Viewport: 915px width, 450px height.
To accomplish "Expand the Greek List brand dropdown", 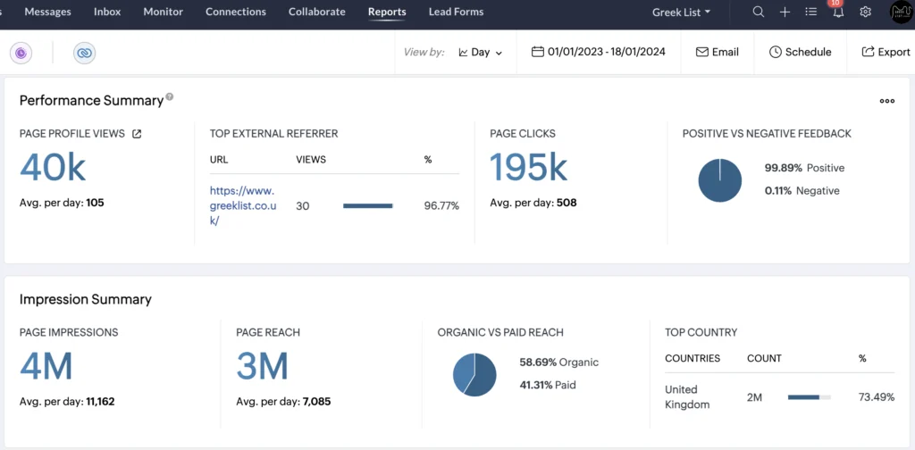I will [682, 12].
